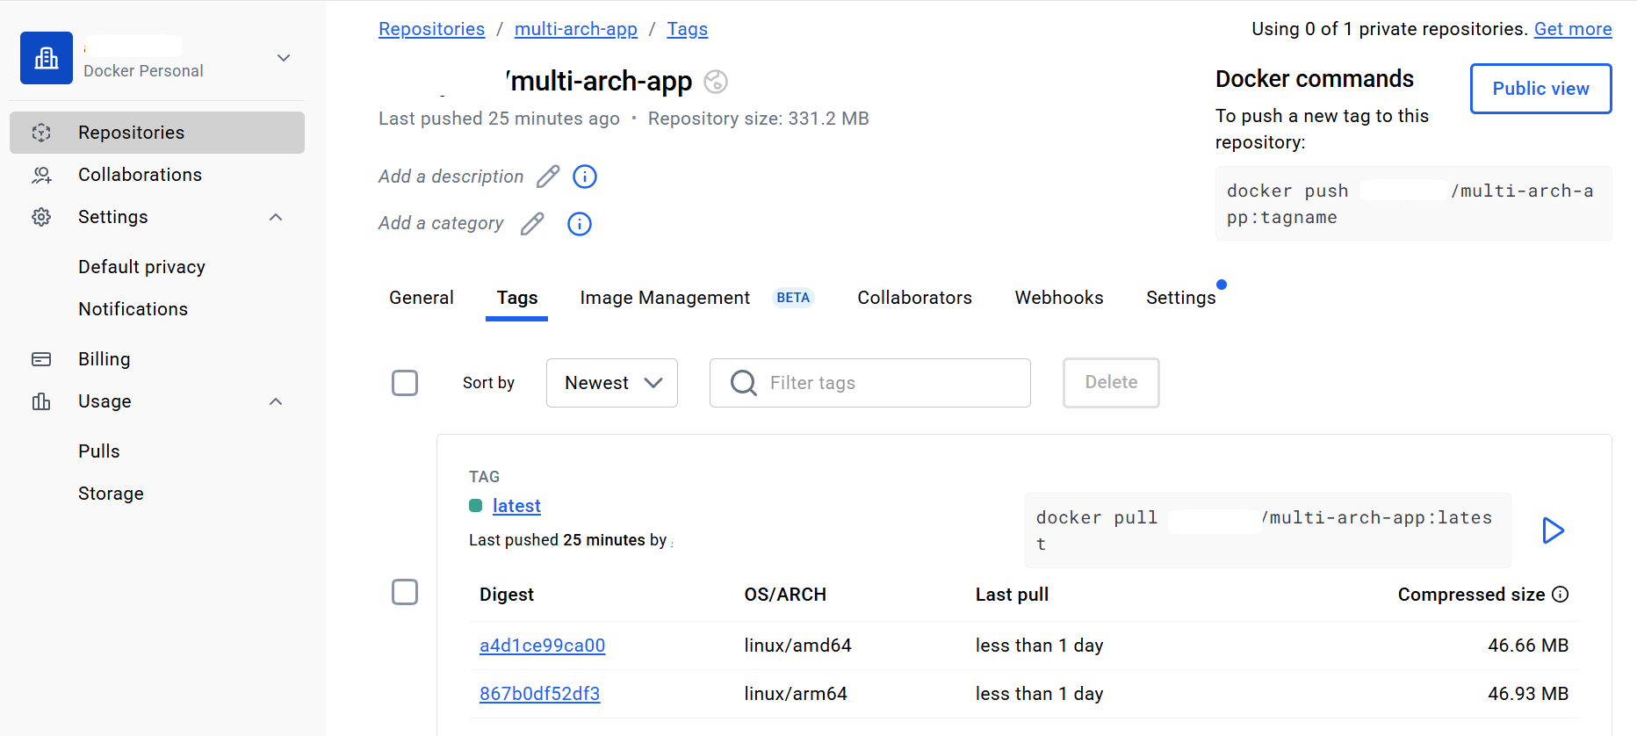Viewport: 1637px width, 736px height.
Task: Click the pencil icon to add description
Action: click(548, 177)
